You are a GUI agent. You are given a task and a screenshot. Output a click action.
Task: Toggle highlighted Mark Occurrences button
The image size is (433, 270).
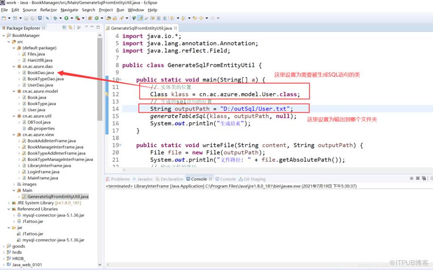tap(140, 18)
